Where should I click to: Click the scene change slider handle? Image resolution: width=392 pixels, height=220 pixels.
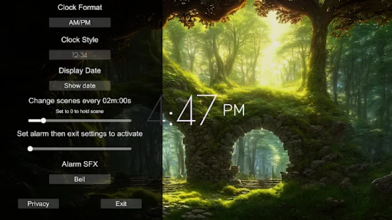44,120
